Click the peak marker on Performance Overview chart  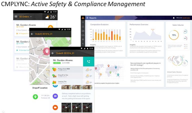[153, 31]
